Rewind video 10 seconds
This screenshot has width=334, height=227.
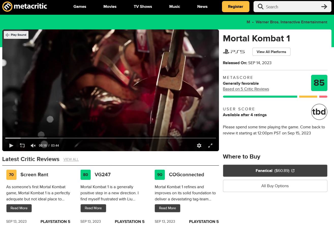pyautogui.click(x=22, y=146)
